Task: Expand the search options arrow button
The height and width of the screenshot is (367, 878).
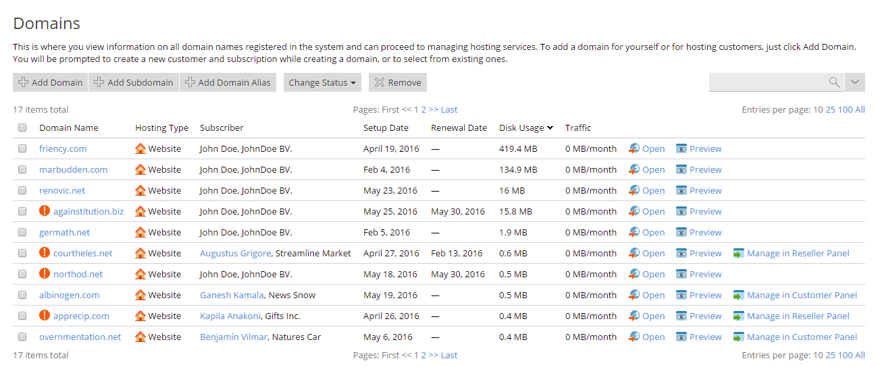Action: [855, 82]
